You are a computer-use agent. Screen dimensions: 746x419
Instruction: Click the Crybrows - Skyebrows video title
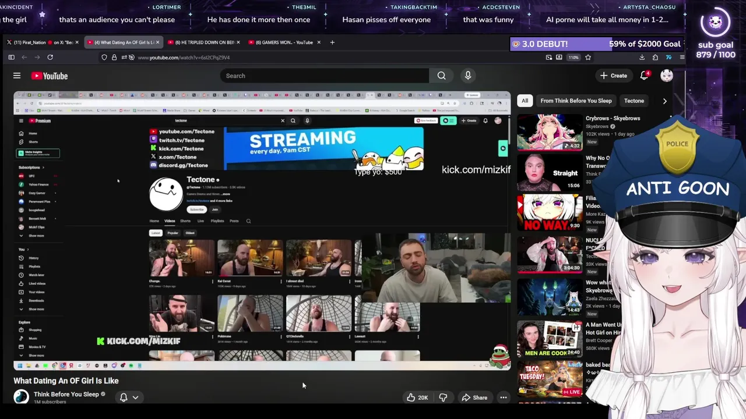tap(613, 118)
